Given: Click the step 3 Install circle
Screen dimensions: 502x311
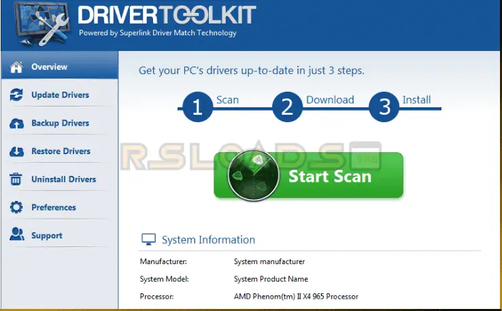Looking at the screenshot, I should coord(384,107).
